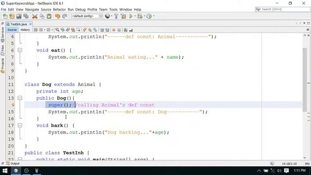Click the Save All toolbar icon
The width and height of the screenshot is (311, 175).
coord(26,16)
